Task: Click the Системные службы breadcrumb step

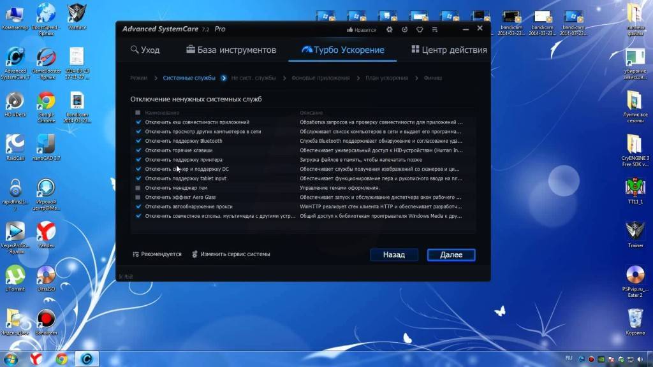Action: (x=189, y=78)
